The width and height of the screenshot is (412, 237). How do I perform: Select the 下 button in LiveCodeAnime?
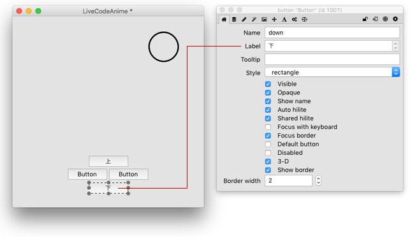tap(108, 188)
